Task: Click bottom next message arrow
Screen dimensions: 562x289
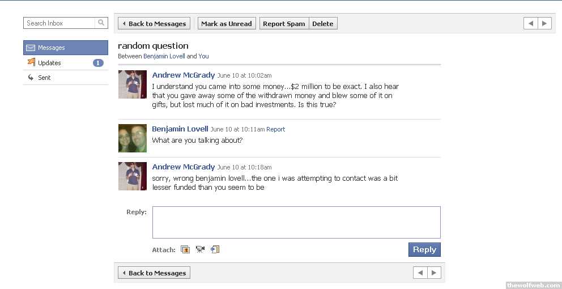Action: pos(434,273)
